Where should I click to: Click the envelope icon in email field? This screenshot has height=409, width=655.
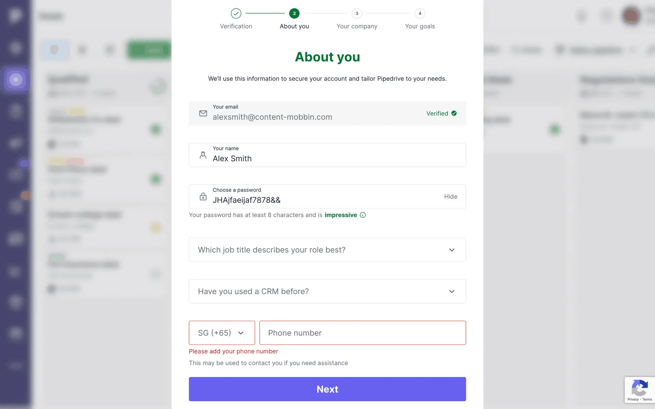[x=203, y=113]
